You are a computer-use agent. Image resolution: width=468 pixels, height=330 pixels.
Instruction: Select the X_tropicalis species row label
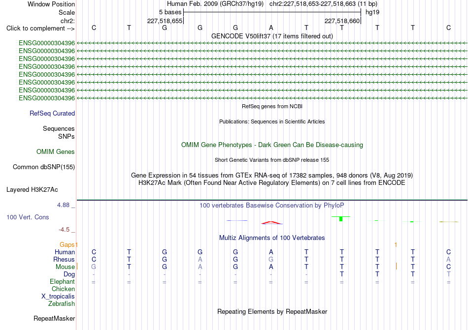58,297
